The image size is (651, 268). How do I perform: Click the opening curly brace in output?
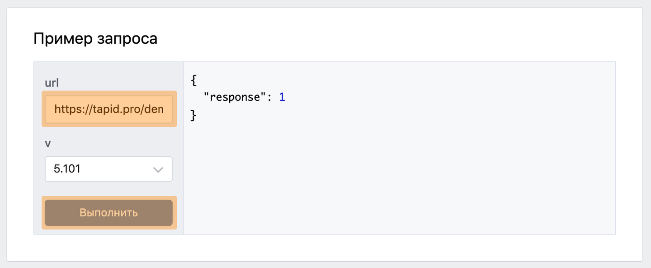click(x=194, y=80)
